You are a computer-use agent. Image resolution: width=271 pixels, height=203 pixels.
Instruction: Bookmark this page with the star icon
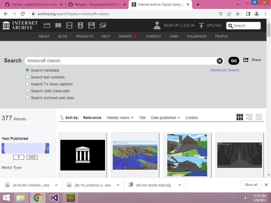click(x=238, y=14)
